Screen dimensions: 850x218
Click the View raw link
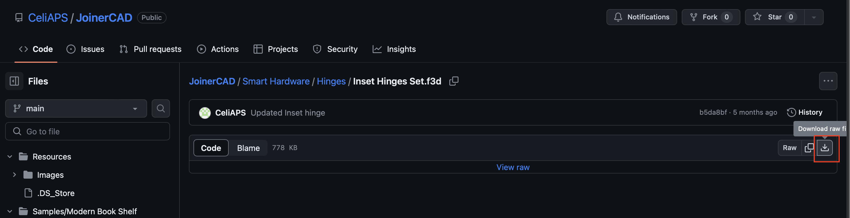(x=513, y=167)
